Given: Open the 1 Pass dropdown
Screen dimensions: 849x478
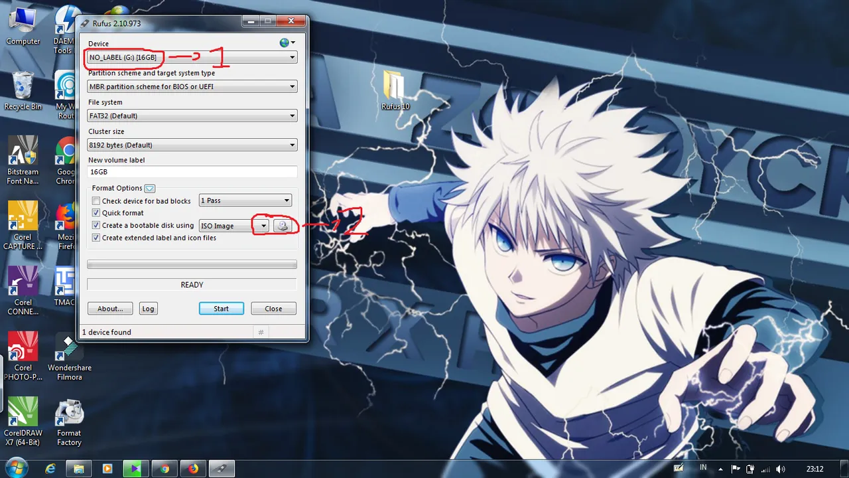Looking at the screenshot, I should coord(245,200).
